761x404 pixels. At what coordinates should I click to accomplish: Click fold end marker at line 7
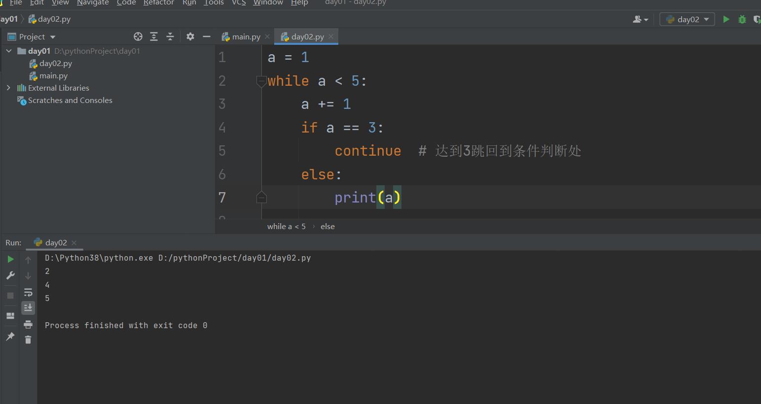pyautogui.click(x=261, y=198)
